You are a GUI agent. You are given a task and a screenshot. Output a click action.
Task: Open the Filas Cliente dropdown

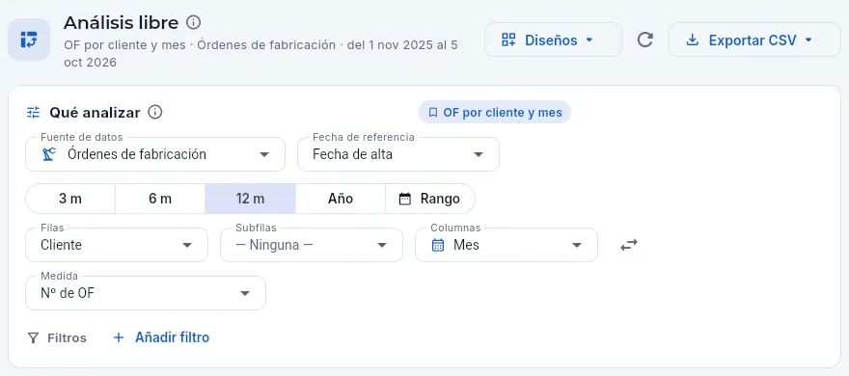tap(117, 245)
